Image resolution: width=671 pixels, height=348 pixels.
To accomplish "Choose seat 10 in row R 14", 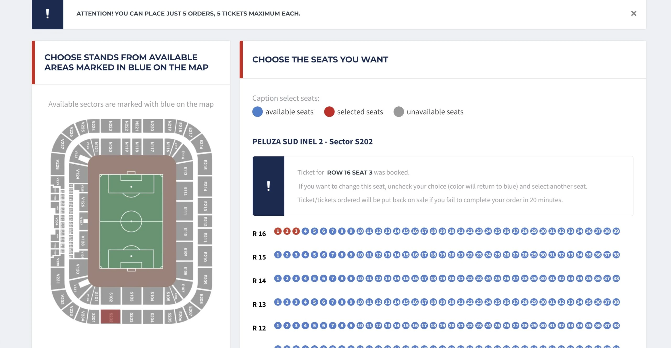I will (360, 278).
